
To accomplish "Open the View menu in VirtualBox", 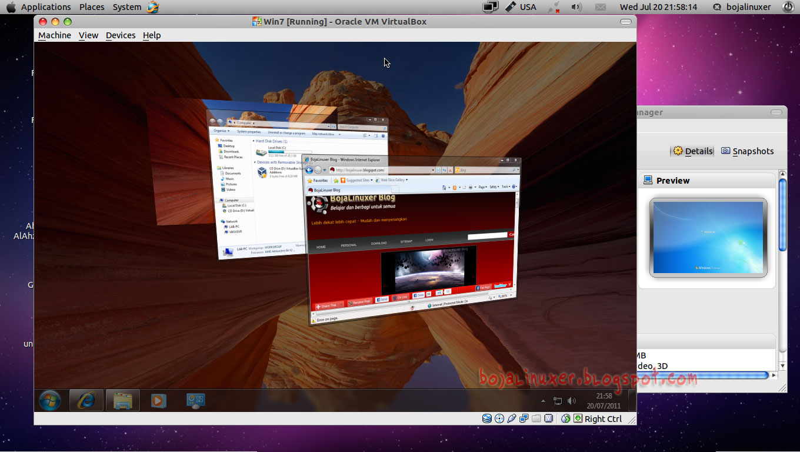I will tap(89, 35).
